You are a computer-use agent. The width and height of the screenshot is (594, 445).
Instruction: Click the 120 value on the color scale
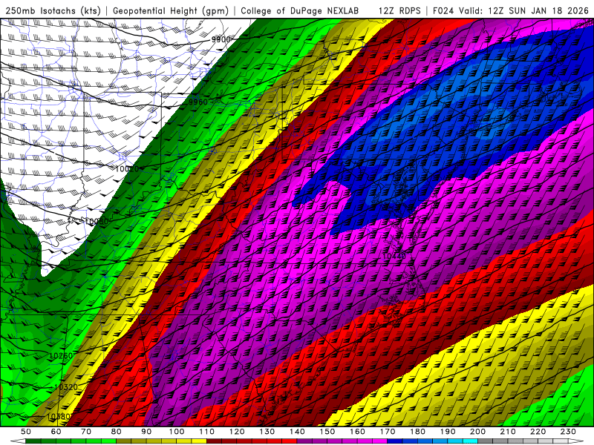237,432
